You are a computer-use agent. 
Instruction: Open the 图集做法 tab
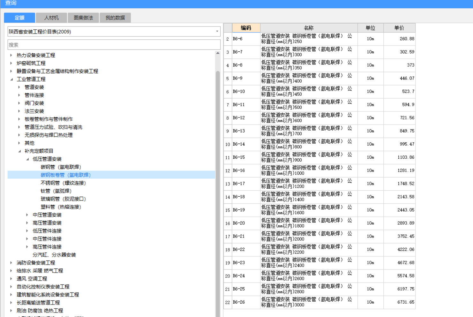[x=83, y=18]
